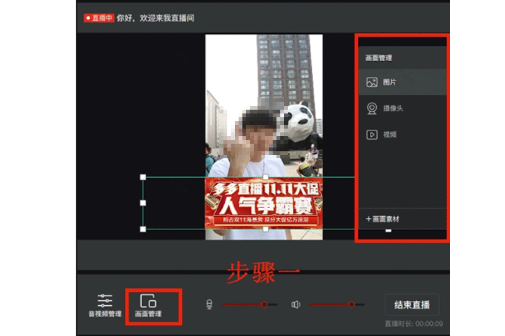Mute the speaker volume icon
Image resolution: width=505 pixels, height=336 pixels.
(x=295, y=304)
